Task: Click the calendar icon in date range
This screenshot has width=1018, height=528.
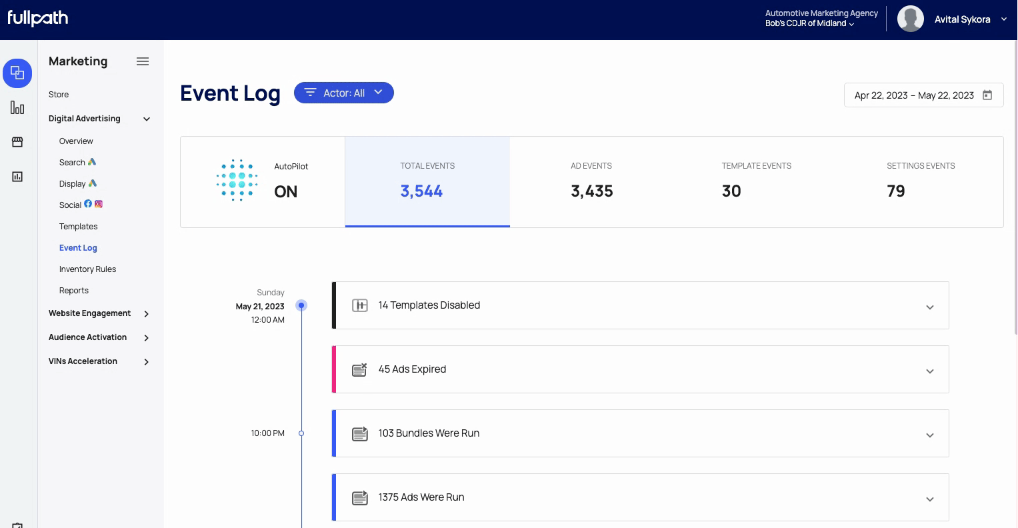Action: tap(987, 95)
